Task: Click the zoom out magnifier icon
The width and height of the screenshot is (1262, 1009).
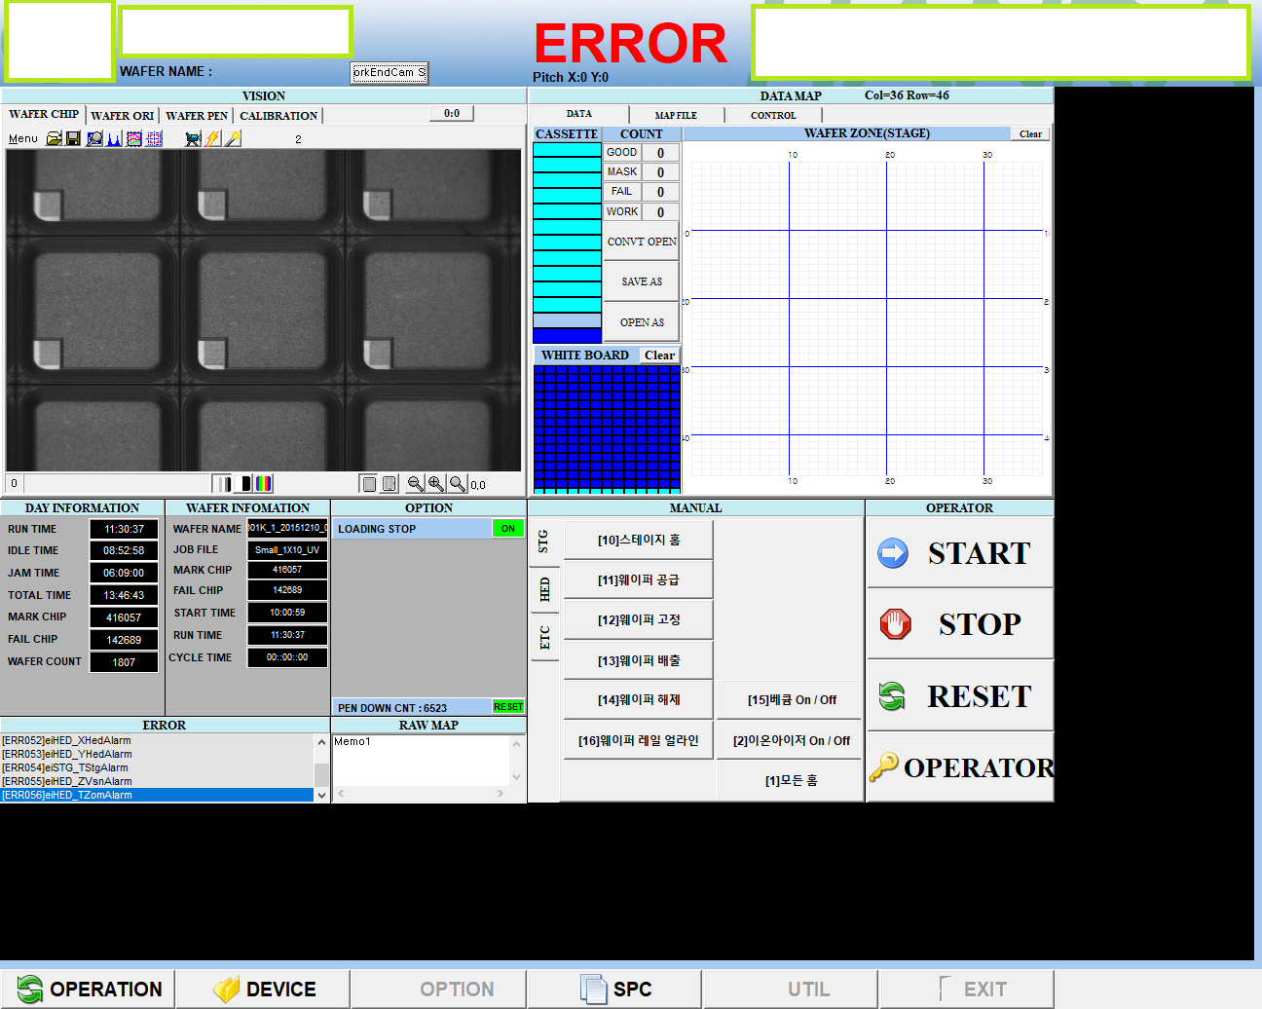Action: pos(415,484)
